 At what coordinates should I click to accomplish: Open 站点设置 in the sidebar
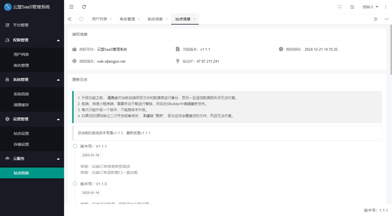click(21, 133)
